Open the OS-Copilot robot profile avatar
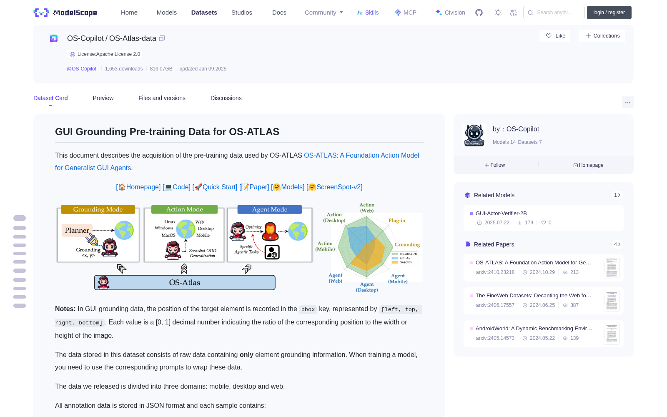 [474, 135]
